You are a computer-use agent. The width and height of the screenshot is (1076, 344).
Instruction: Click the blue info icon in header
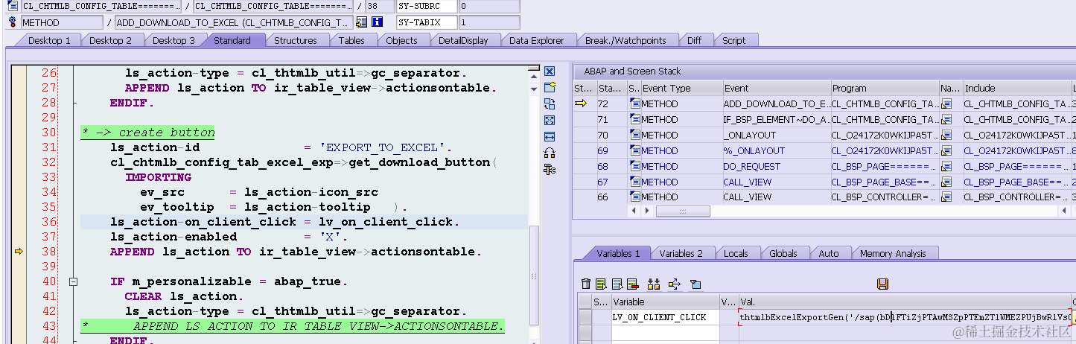point(378,22)
